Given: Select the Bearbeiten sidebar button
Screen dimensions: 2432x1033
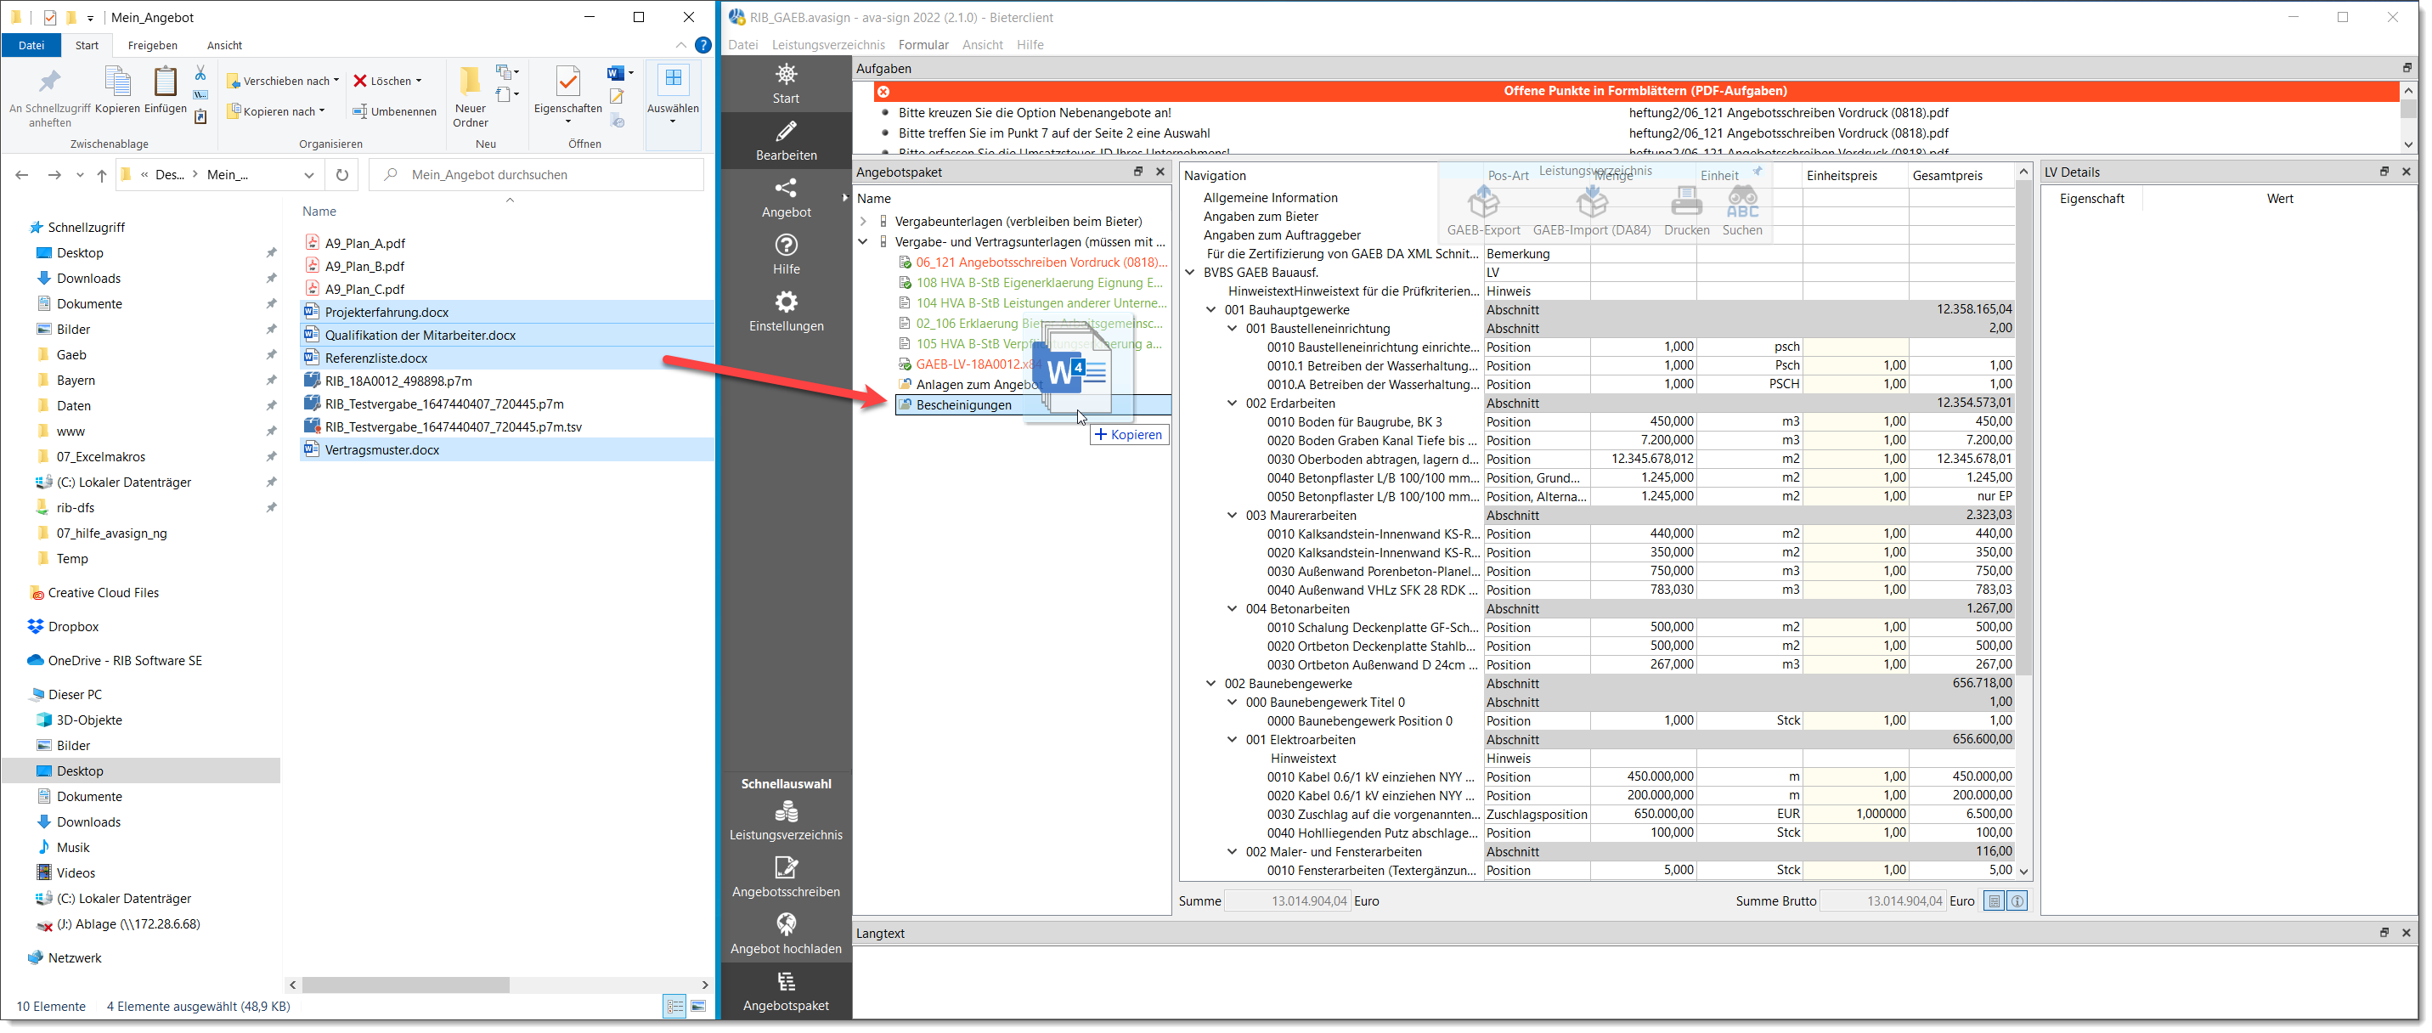Looking at the screenshot, I should tap(786, 141).
